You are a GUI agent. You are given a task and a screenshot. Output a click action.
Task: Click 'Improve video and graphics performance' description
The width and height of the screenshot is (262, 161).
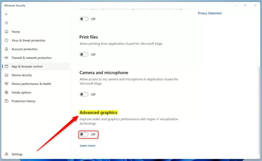(129, 121)
